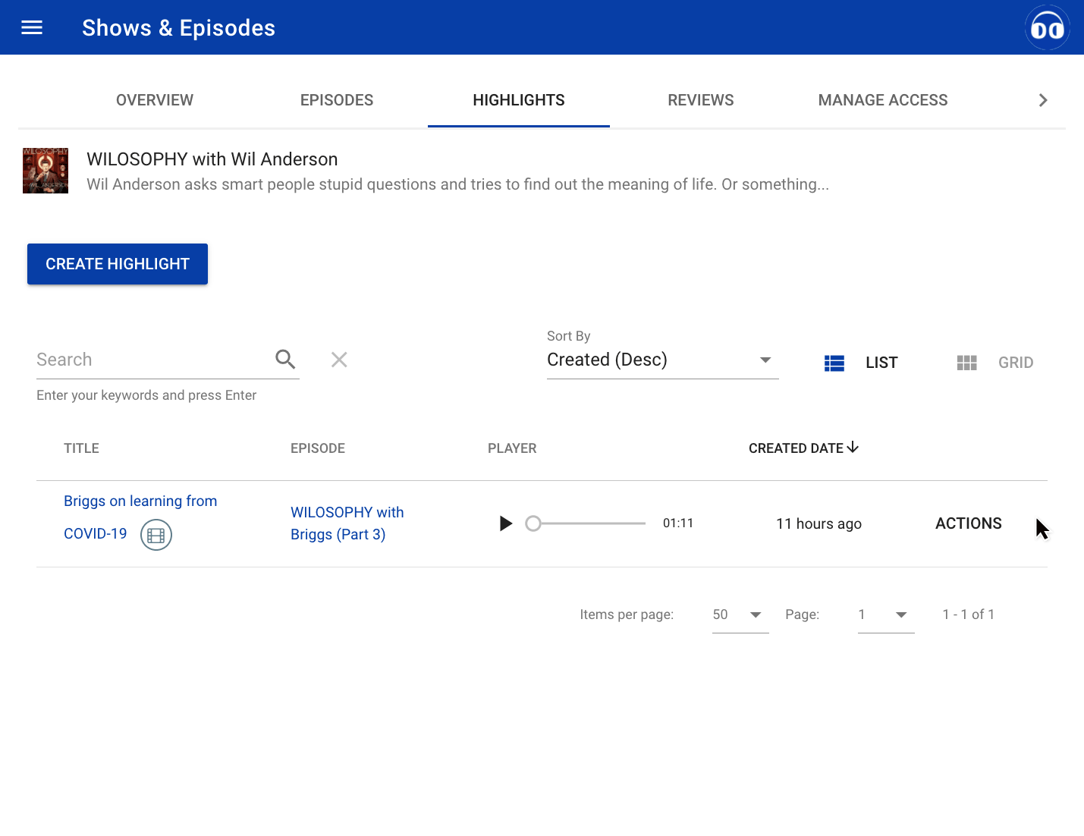Open episode 'WILOSOPHY with Briggs (Part 3)'
The width and height of the screenshot is (1084, 836).
tap(347, 523)
